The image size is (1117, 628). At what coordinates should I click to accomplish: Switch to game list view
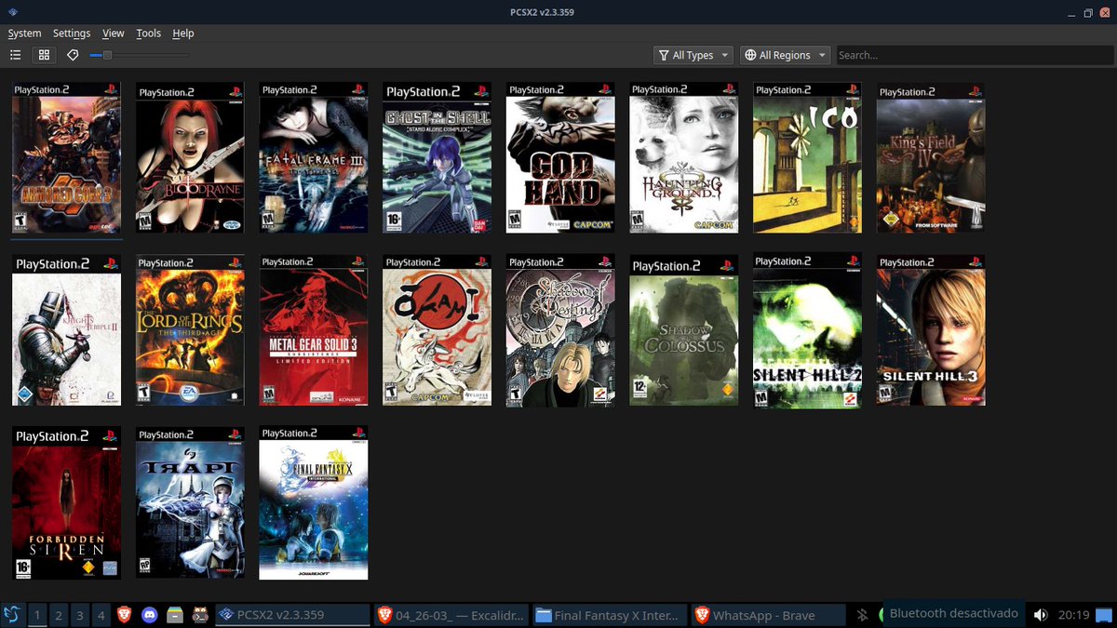pyautogui.click(x=15, y=55)
